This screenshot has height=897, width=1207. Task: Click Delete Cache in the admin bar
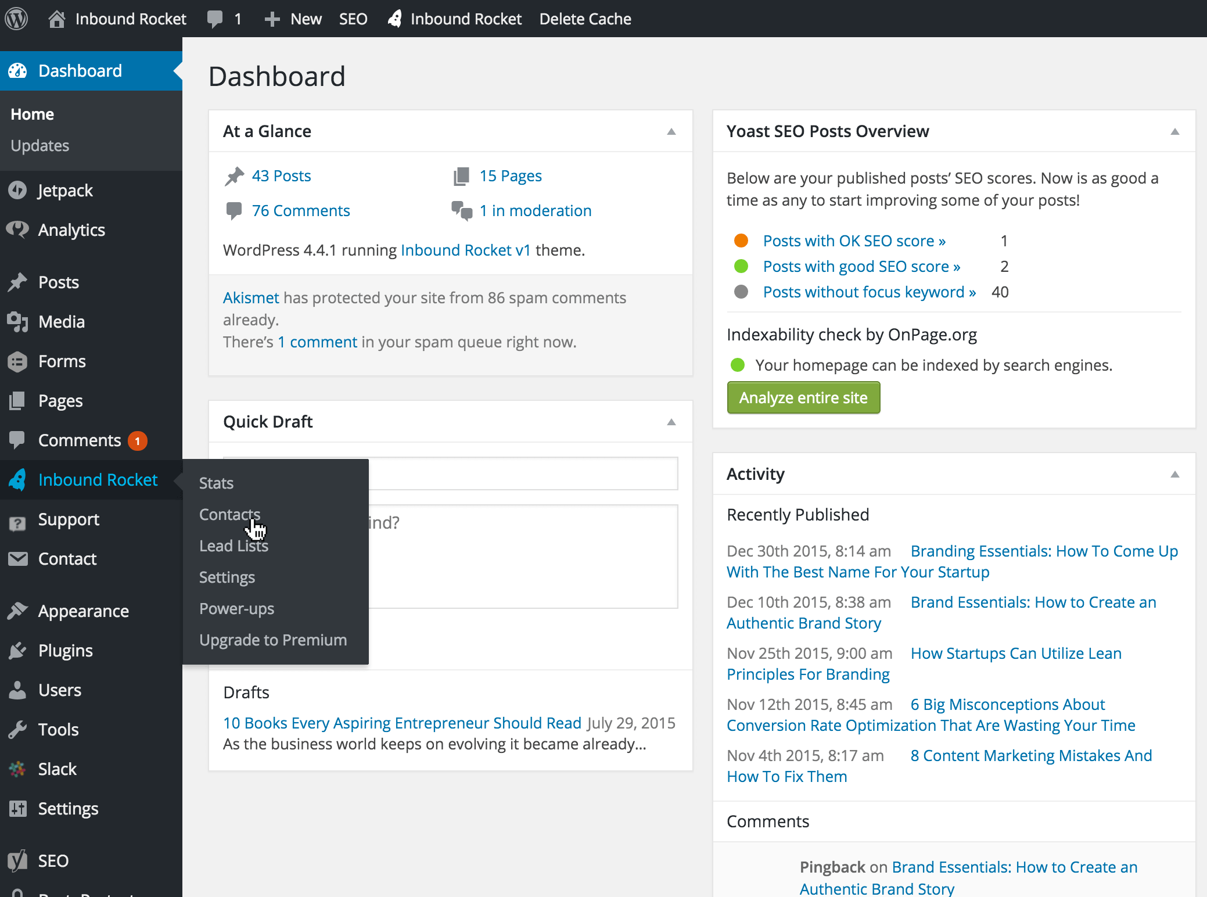pos(585,18)
